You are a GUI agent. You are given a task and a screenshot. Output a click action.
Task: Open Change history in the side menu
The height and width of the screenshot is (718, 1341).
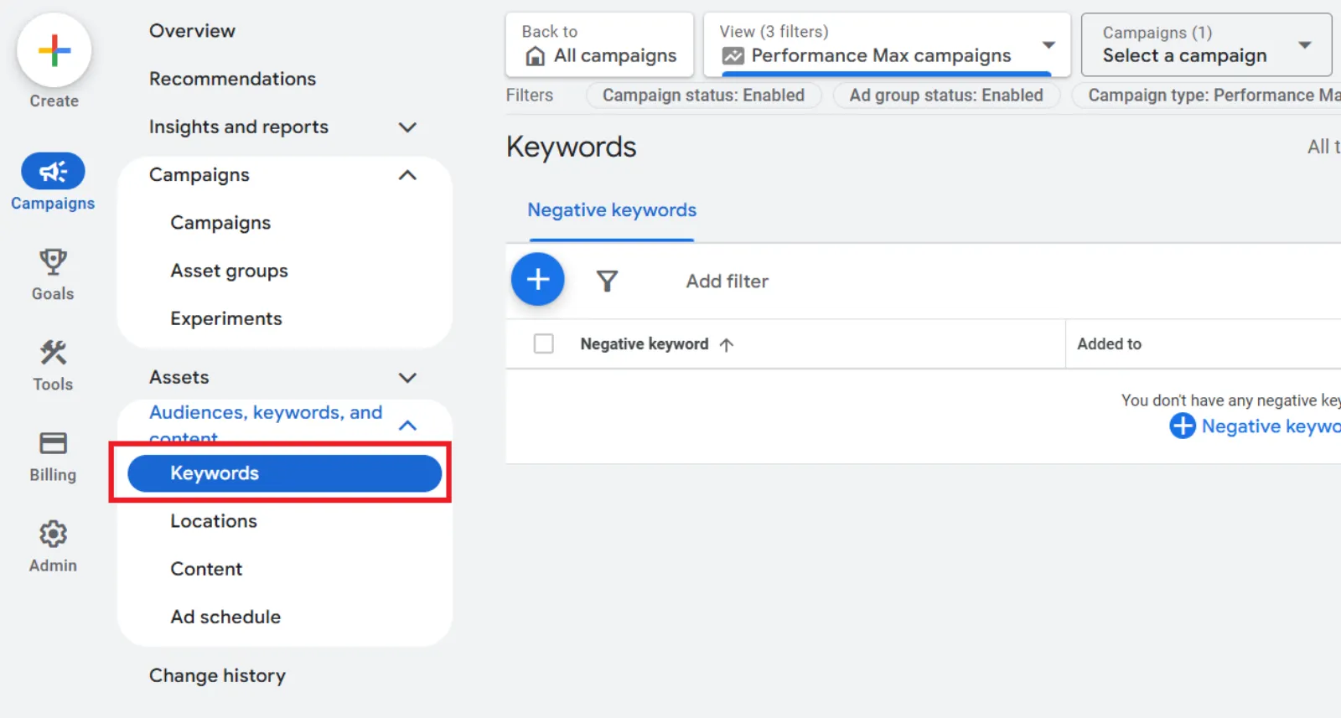pyautogui.click(x=217, y=675)
